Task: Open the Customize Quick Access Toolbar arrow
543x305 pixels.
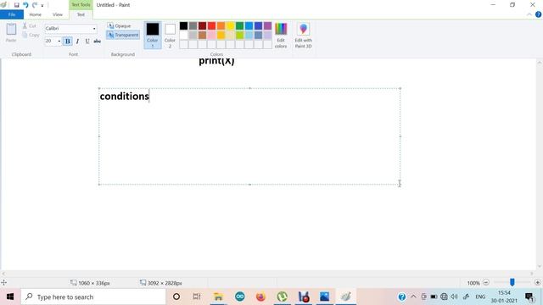Action: pyautogui.click(x=42, y=6)
